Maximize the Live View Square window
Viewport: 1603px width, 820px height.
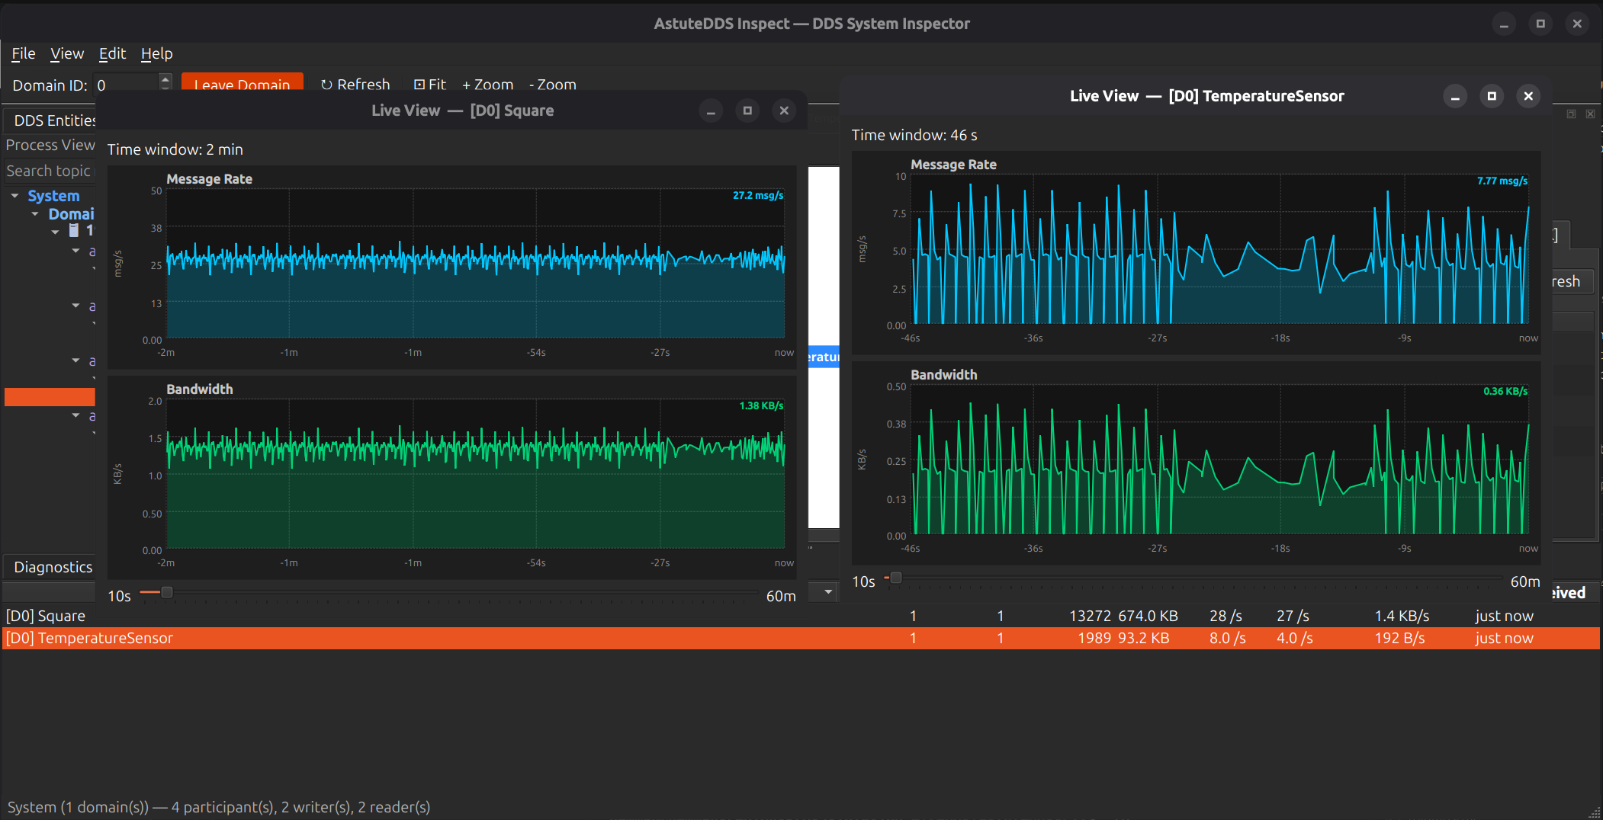click(747, 111)
